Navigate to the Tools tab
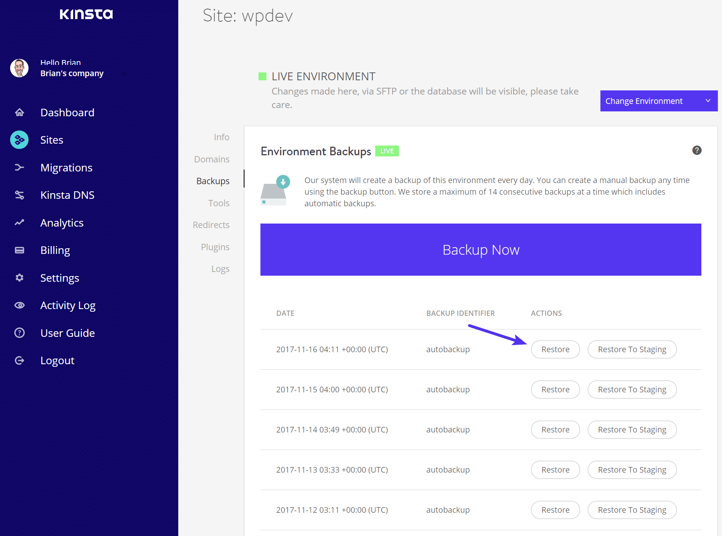This screenshot has width=722, height=536. [218, 203]
